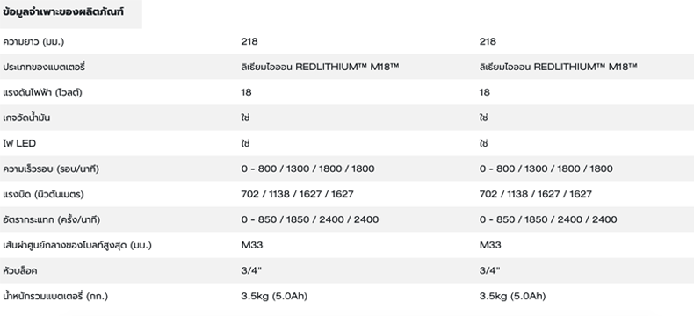
Task: Select the ความเร็วรอบ (รอบ/นาที) label
Action: click(51, 169)
